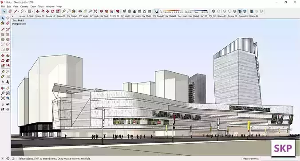Open the Rectangle shape tool dropdown arrow
The width and height of the screenshot is (300, 161).
pyautogui.click(x=33, y=12)
